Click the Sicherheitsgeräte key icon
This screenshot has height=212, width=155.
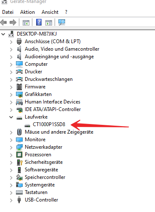pos(19,162)
